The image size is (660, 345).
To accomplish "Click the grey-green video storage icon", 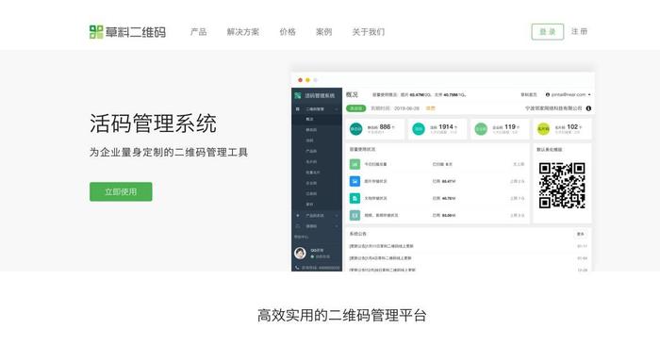I will pyautogui.click(x=355, y=215).
